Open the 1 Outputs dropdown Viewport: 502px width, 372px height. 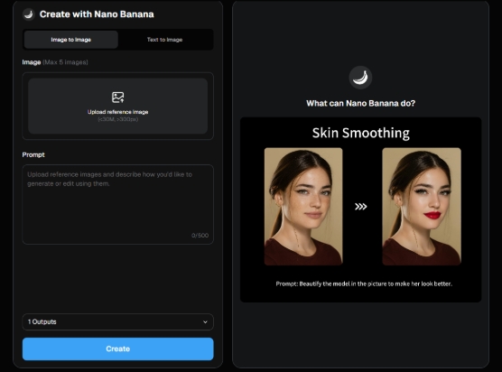coord(117,321)
